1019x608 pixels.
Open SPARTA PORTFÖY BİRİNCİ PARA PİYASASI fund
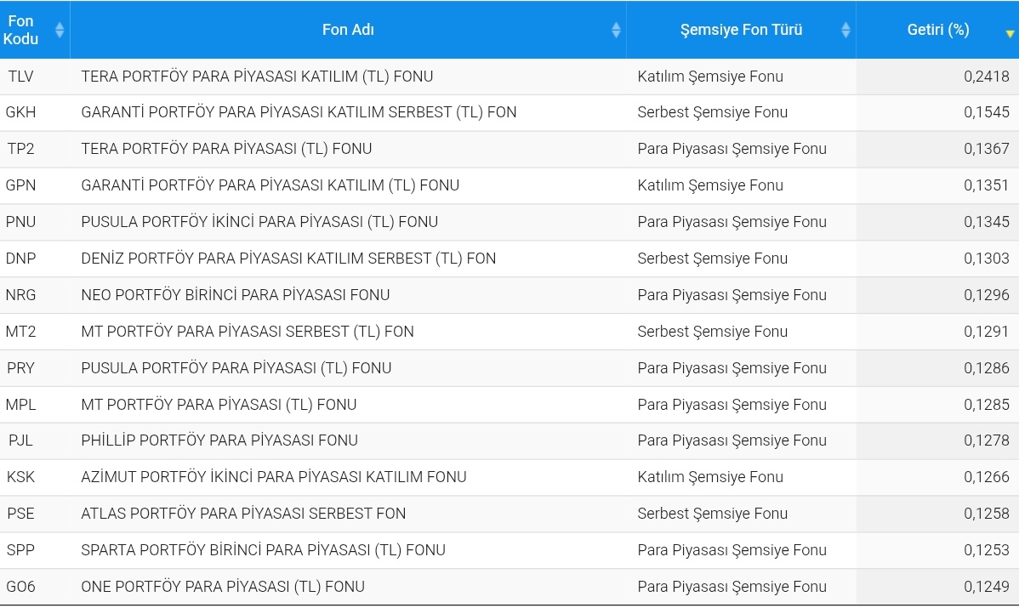click(263, 550)
